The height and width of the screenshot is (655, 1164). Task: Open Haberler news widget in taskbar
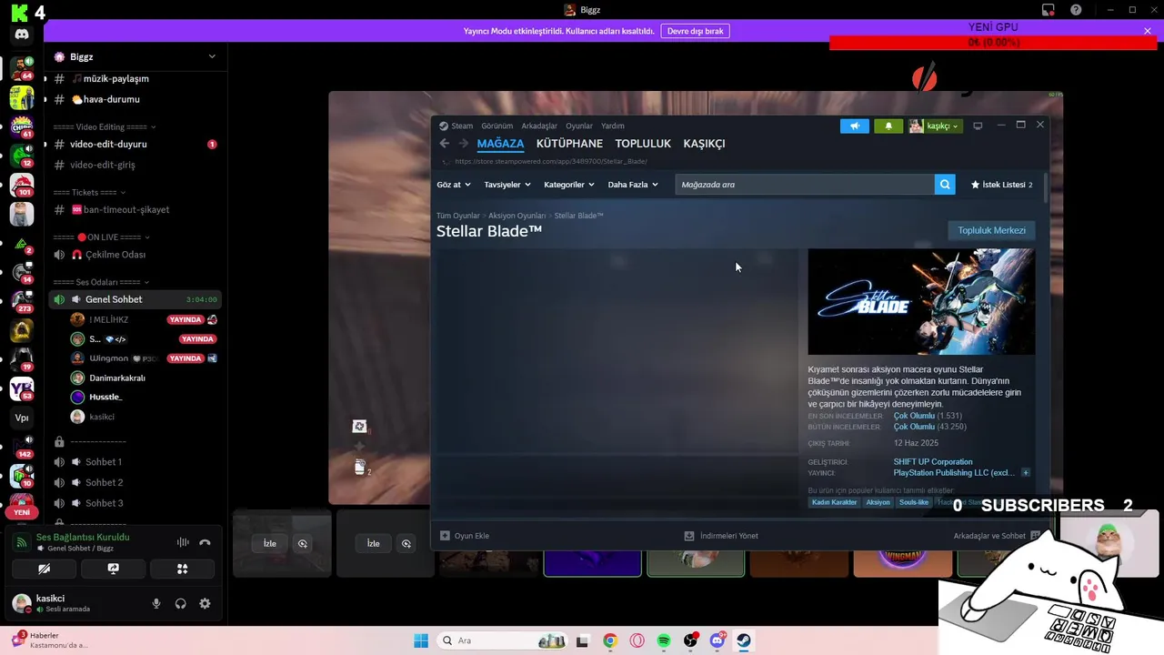50,640
